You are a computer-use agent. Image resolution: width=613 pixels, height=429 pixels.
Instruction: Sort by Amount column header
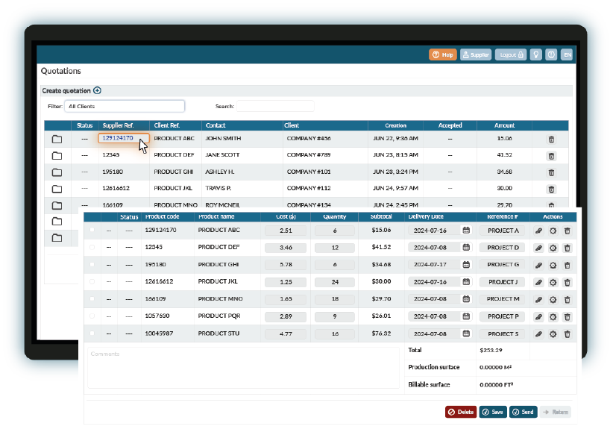pos(504,125)
